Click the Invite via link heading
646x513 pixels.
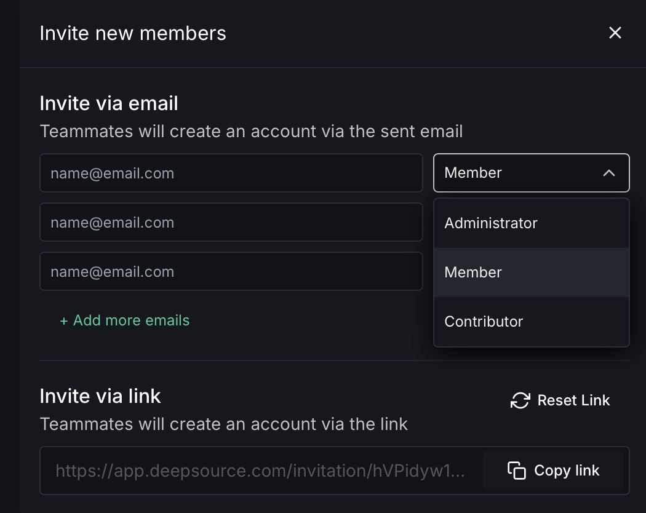[100, 396]
